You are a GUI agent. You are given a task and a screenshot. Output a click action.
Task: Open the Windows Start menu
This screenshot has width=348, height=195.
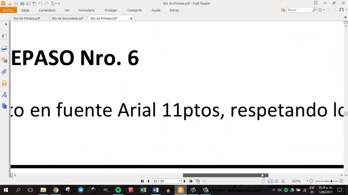coord(6,190)
